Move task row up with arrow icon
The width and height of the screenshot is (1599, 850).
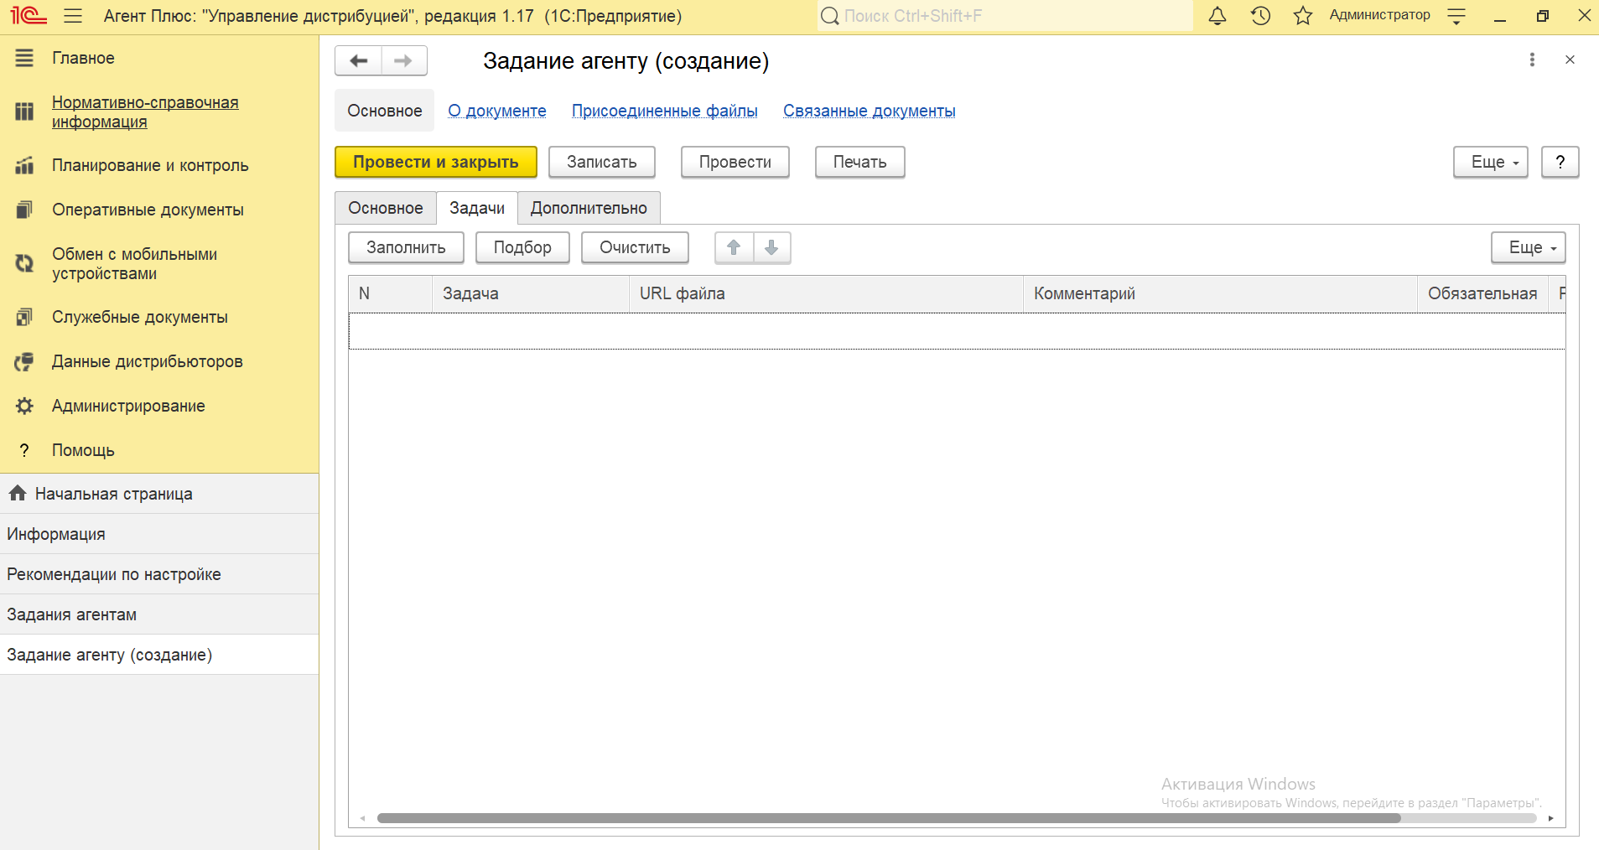click(x=734, y=247)
